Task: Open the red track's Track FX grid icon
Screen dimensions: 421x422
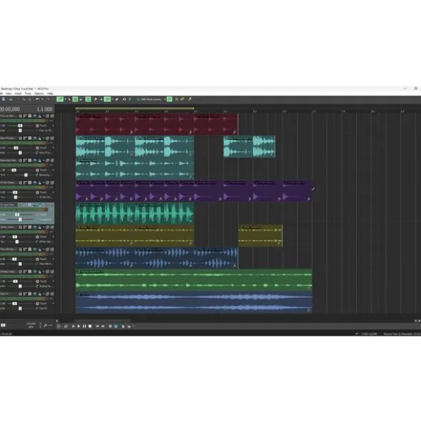Action: [30, 116]
